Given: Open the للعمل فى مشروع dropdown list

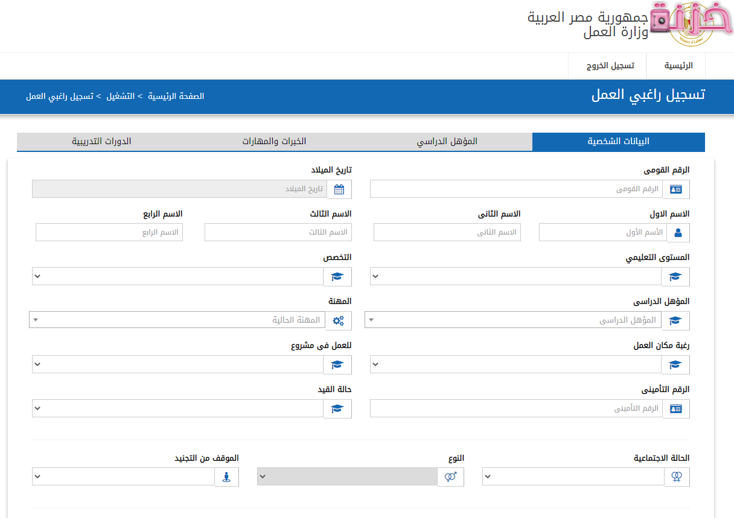Looking at the screenshot, I should tap(178, 364).
